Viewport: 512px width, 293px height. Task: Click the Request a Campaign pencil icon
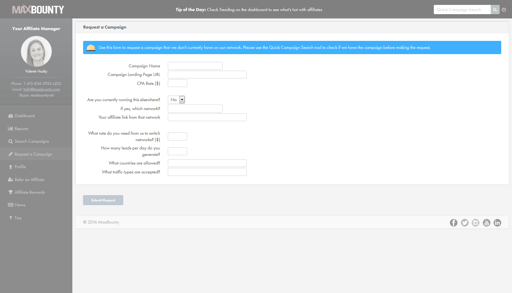click(x=10, y=154)
